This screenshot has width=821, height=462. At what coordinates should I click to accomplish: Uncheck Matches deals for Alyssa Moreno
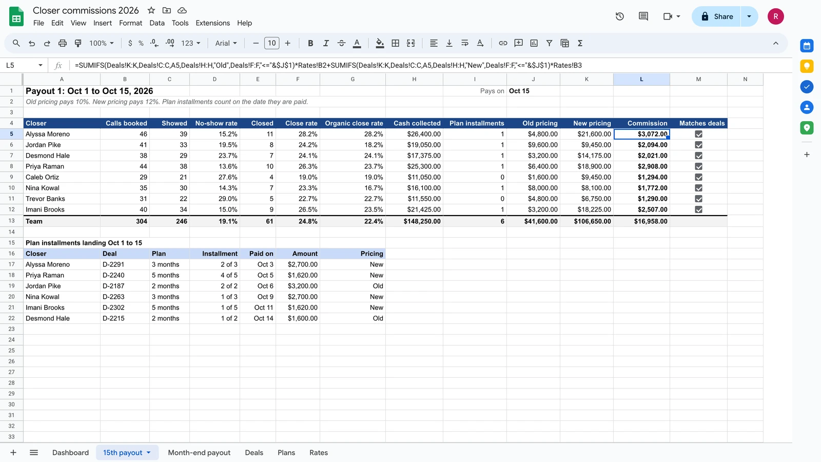tap(698, 134)
